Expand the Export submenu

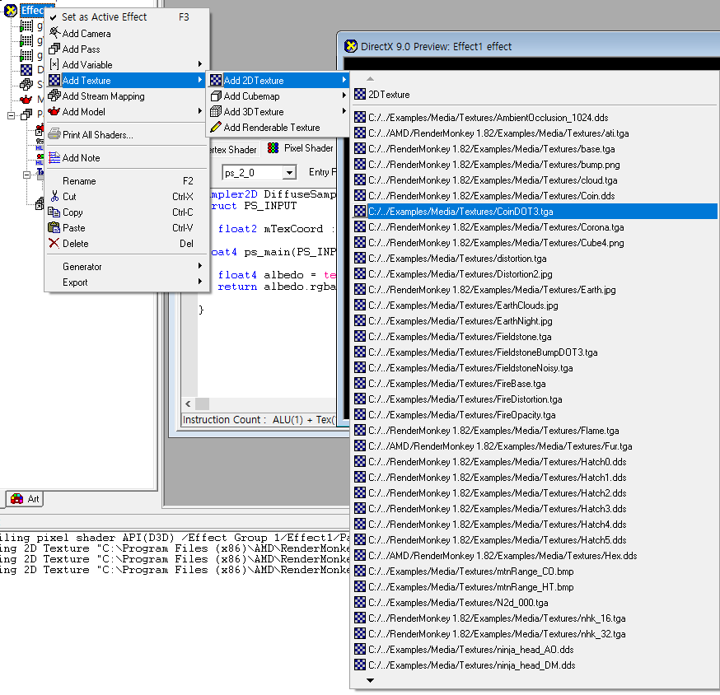(x=127, y=282)
